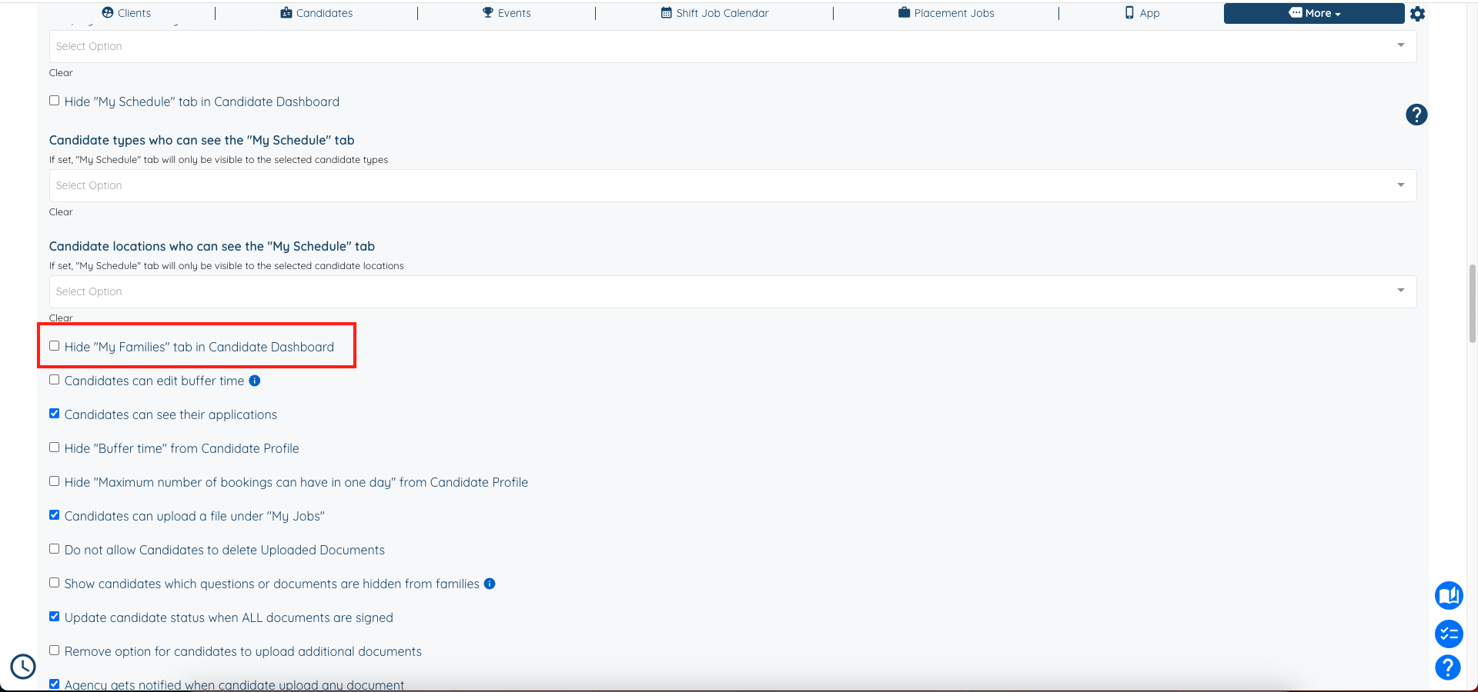
Task: Switch to the Candidates tab
Action: coord(316,12)
